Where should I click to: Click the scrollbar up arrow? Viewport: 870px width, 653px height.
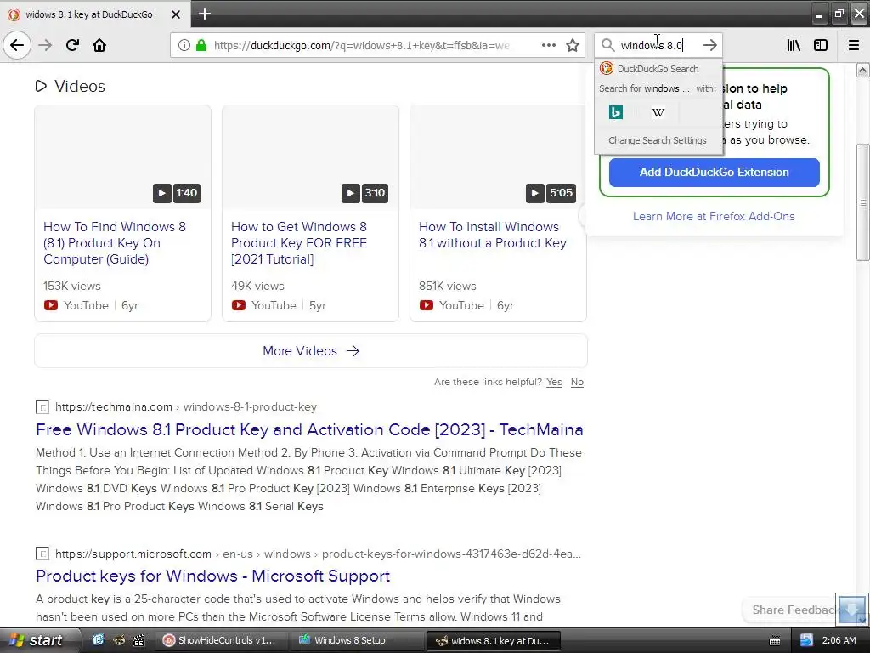[862, 70]
